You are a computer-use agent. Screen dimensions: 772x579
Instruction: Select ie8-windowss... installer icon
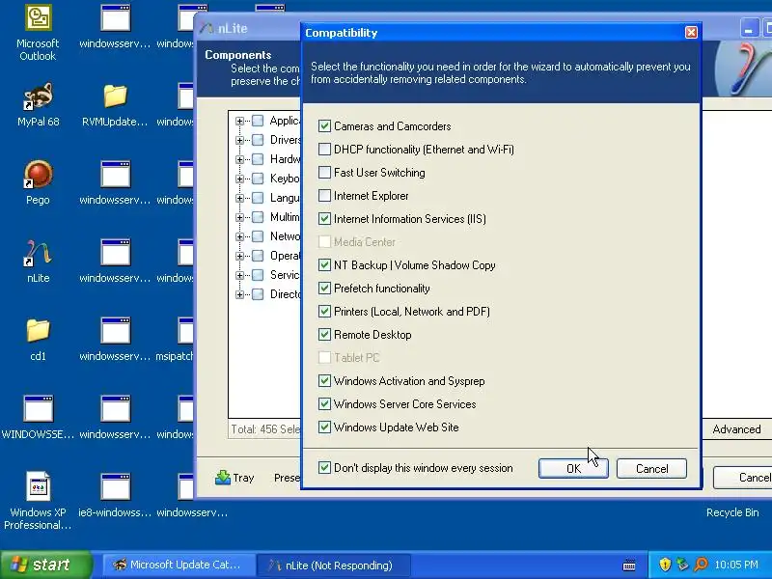pyautogui.click(x=115, y=494)
